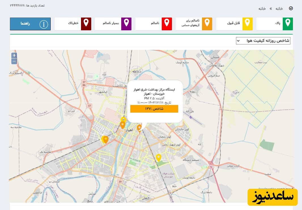Select the orange marker left of اهواز label
The height and width of the screenshot is (210, 302).
coord(123,125)
